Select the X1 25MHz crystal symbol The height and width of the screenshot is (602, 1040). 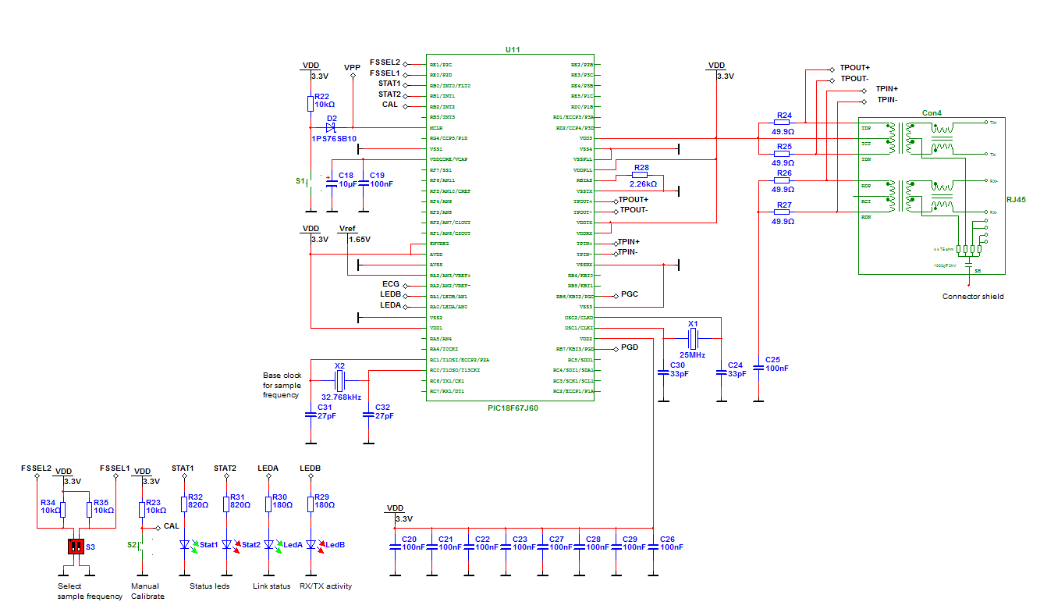click(x=692, y=338)
